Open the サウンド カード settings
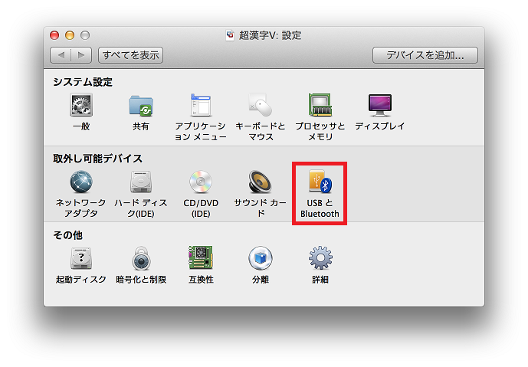528x367 pixels. click(x=261, y=182)
